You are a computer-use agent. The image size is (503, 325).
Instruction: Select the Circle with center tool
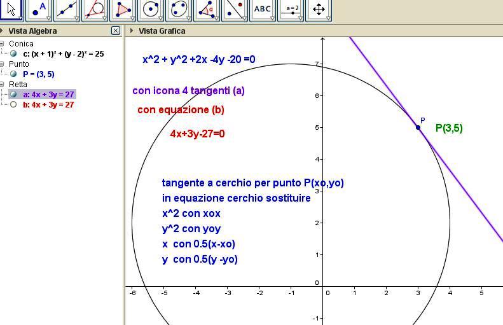pyautogui.click(x=151, y=10)
